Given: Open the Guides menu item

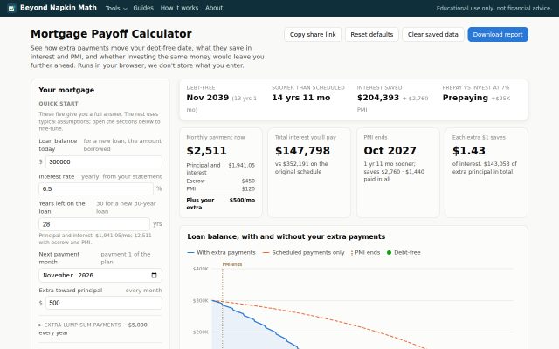Looking at the screenshot, I should click(143, 8).
